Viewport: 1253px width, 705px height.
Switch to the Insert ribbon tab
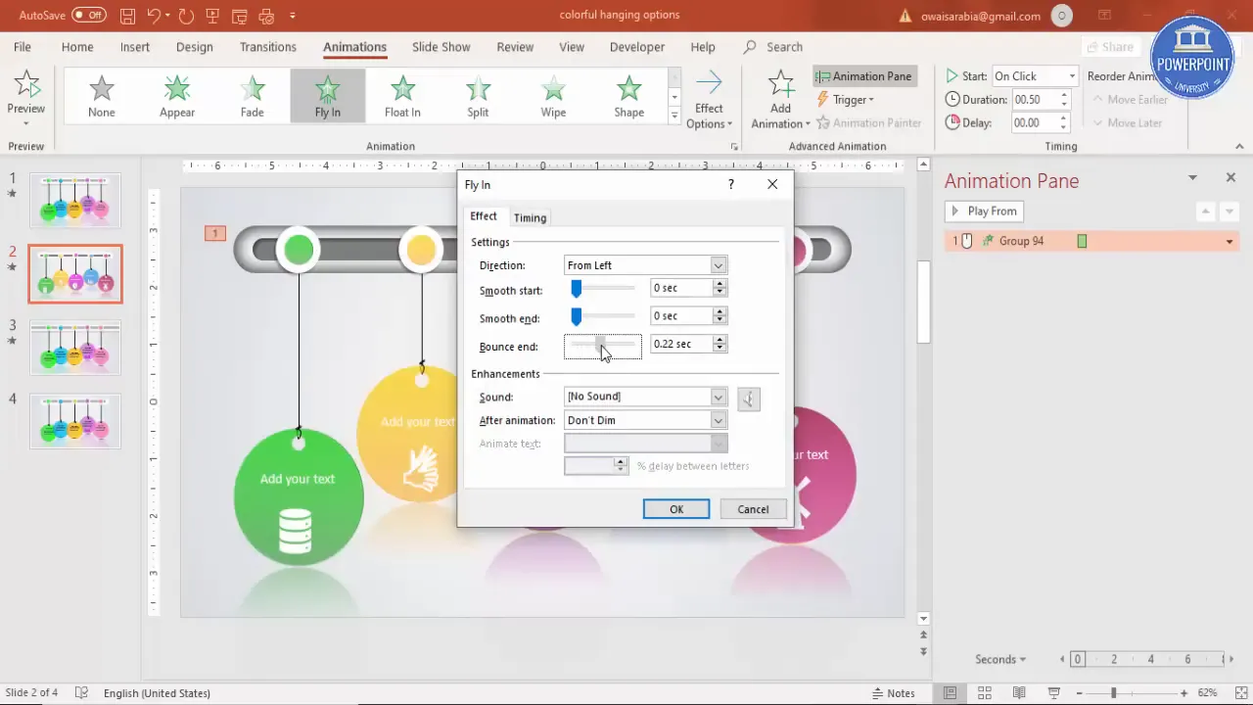[135, 47]
